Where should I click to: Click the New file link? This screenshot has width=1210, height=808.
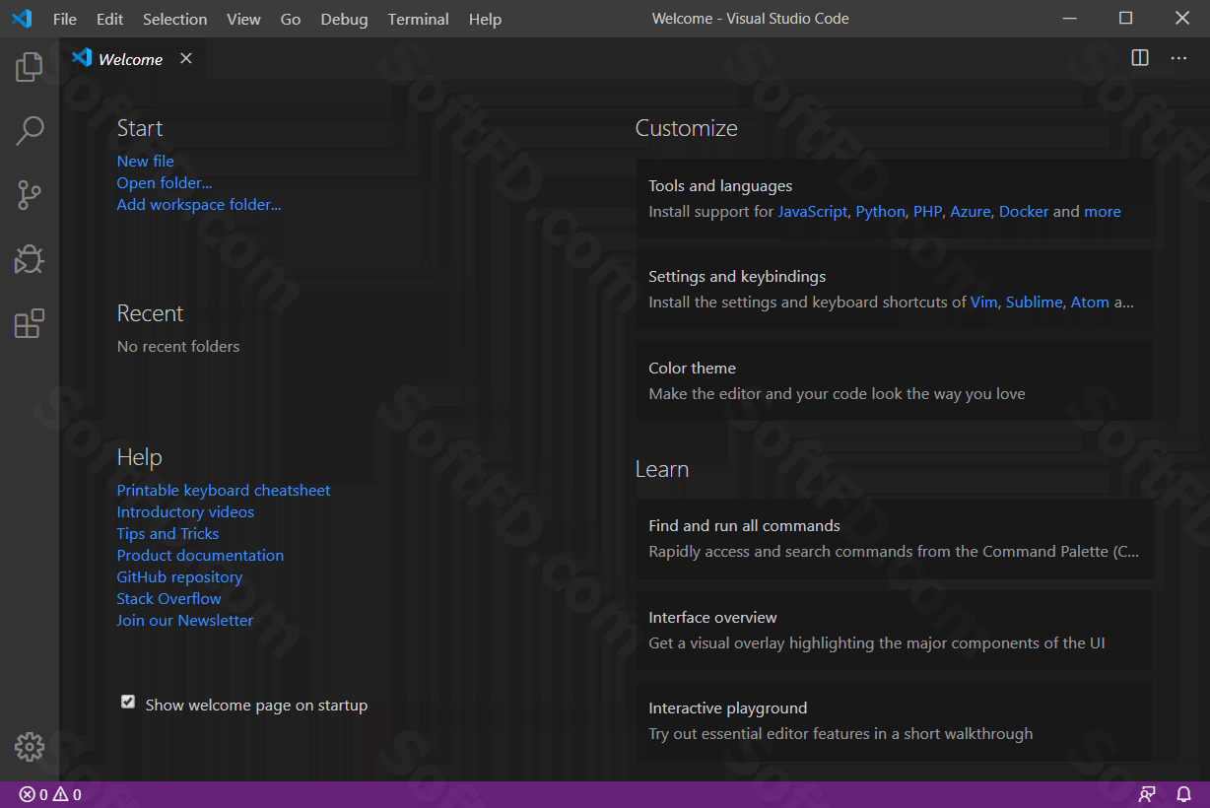tap(145, 162)
